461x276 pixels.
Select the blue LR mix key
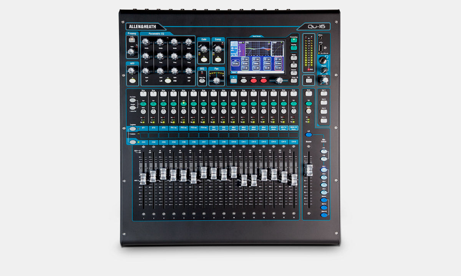[x=308, y=135]
